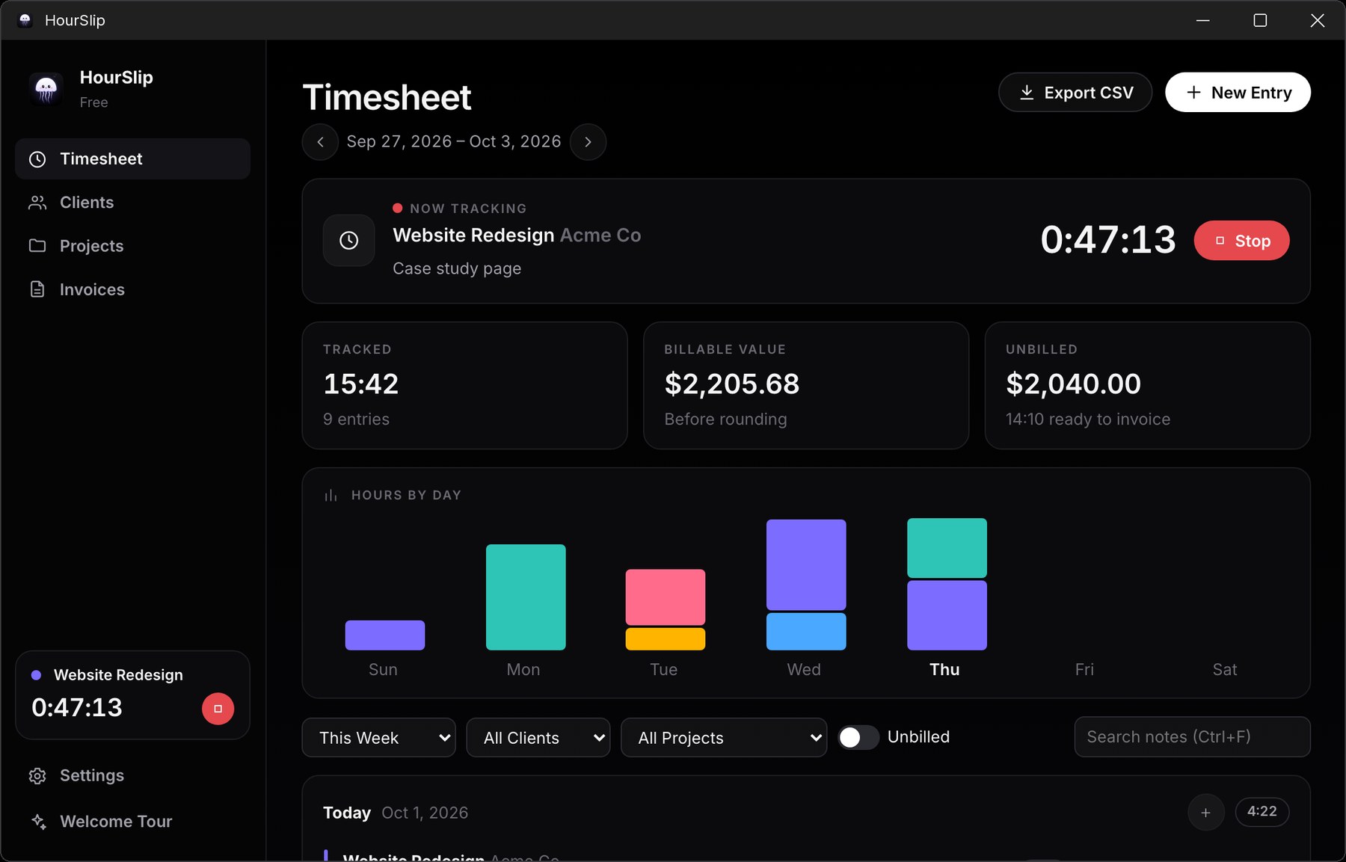Click the Thu label under the chart
The height and width of the screenshot is (862, 1346).
944,670
